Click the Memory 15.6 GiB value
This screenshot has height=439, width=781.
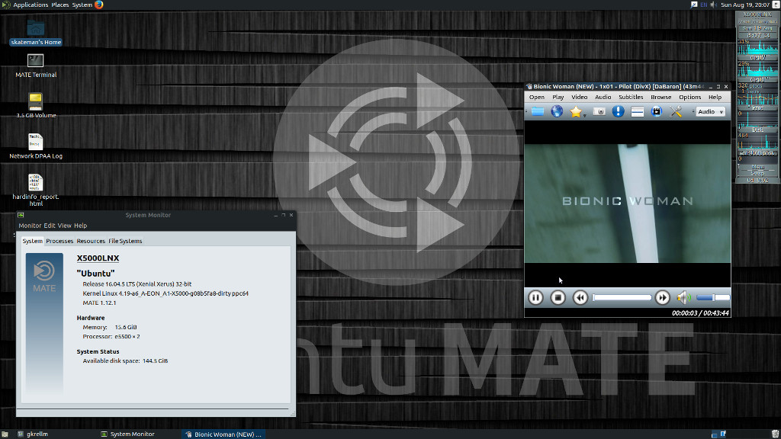click(126, 327)
